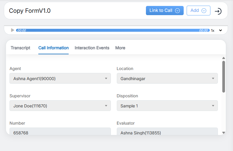Click the Number input field
The height and width of the screenshot is (151, 233).
click(60, 132)
